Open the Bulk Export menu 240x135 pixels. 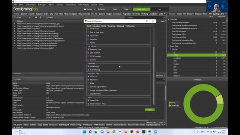pyautogui.click(x=42, y=5)
